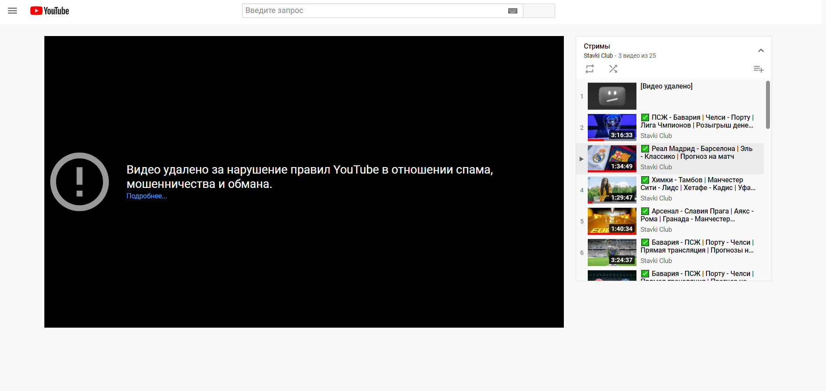The image size is (826, 391).
Task: Open Реал Мадрид - Барселона video title
Action: pos(697,153)
